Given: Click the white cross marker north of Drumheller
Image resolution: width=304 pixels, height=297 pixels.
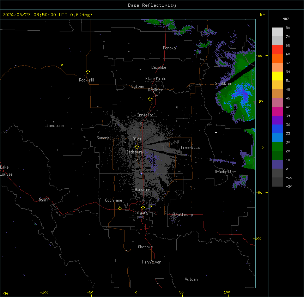Looking at the screenshot, I should pyautogui.click(x=216, y=132).
